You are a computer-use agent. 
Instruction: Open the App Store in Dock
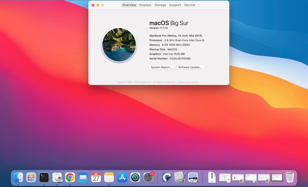122,178
